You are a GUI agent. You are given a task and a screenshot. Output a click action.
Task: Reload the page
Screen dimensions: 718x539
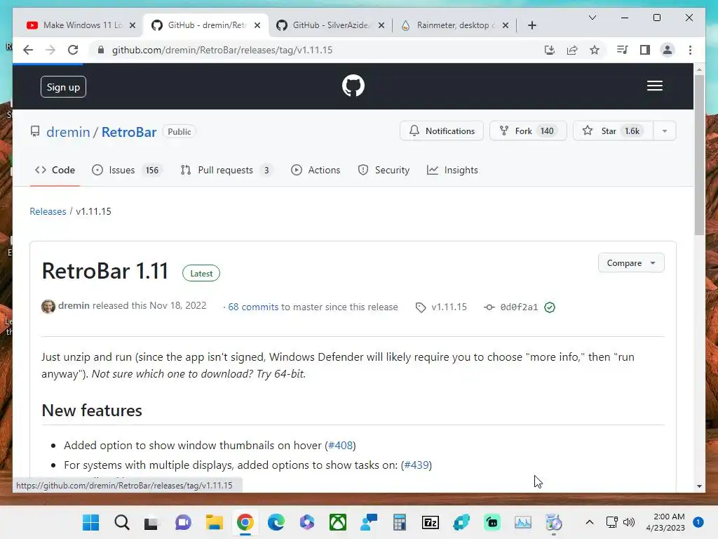pyautogui.click(x=73, y=50)
